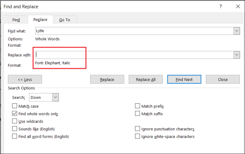245x154 pixels.
Task: Close the Find and Replace dialog
Action: coord(238,6)
